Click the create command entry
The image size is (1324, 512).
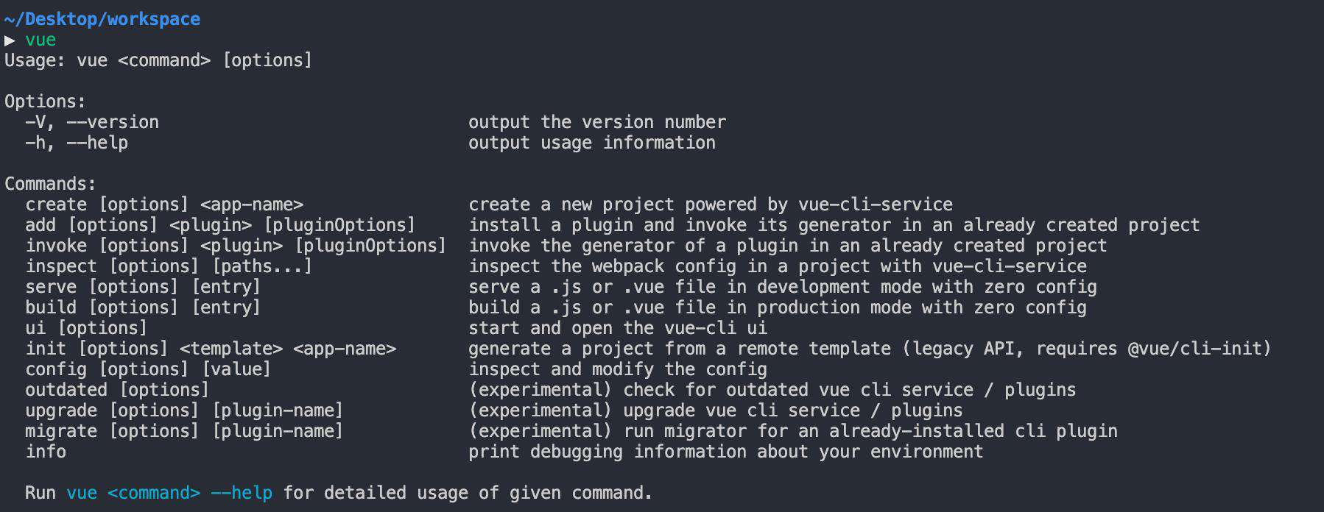click(164, 205)
